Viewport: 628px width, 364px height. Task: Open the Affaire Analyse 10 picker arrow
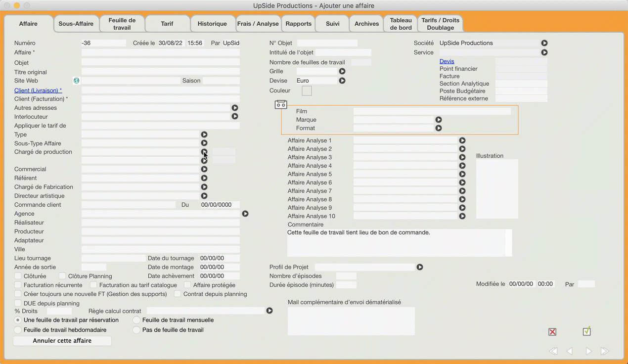pyautogui.click(x=462, y=216)
